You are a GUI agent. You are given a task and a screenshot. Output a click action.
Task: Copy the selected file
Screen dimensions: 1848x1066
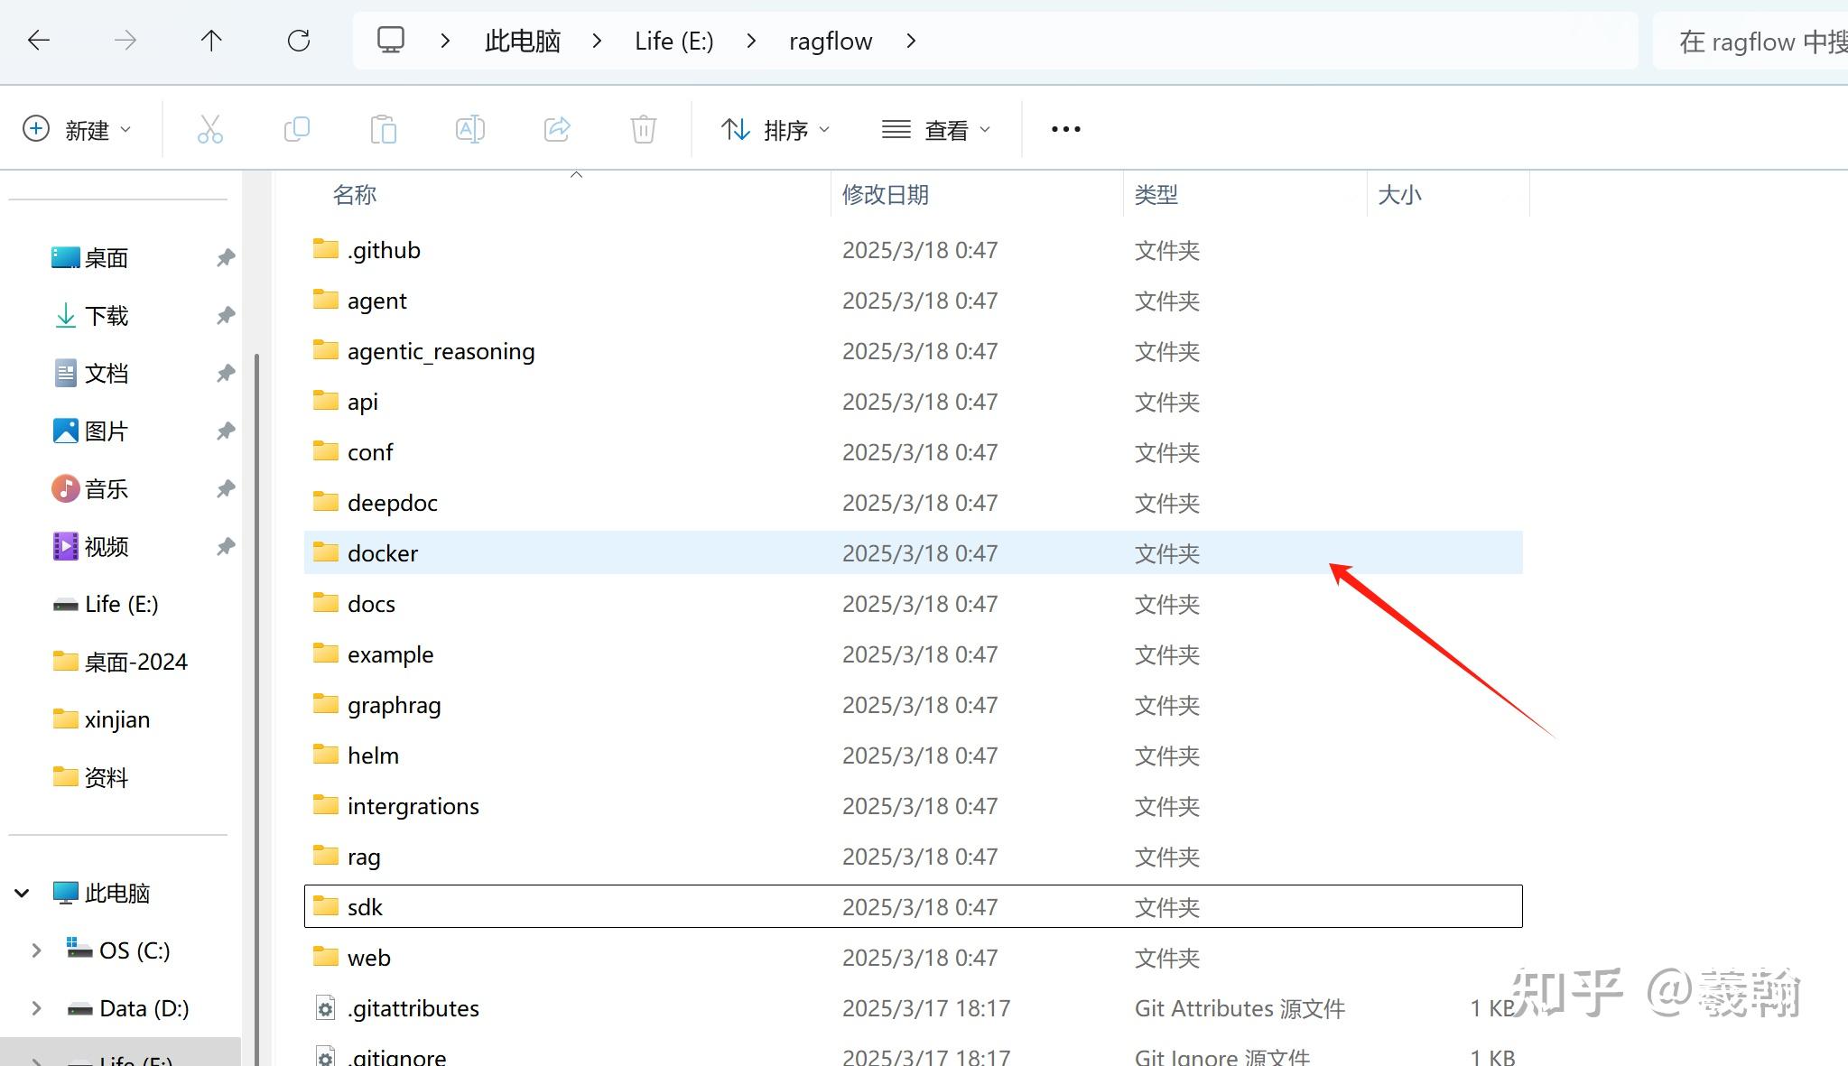coord(296,128)
